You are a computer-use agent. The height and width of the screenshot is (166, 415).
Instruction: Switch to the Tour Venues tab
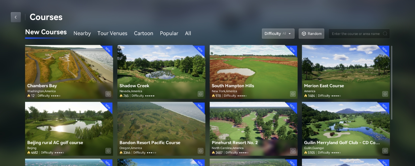point(112,33)
